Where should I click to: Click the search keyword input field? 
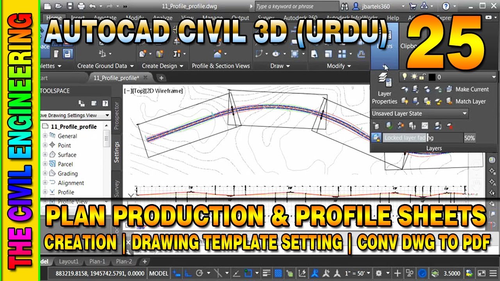(x=297, y=6)
